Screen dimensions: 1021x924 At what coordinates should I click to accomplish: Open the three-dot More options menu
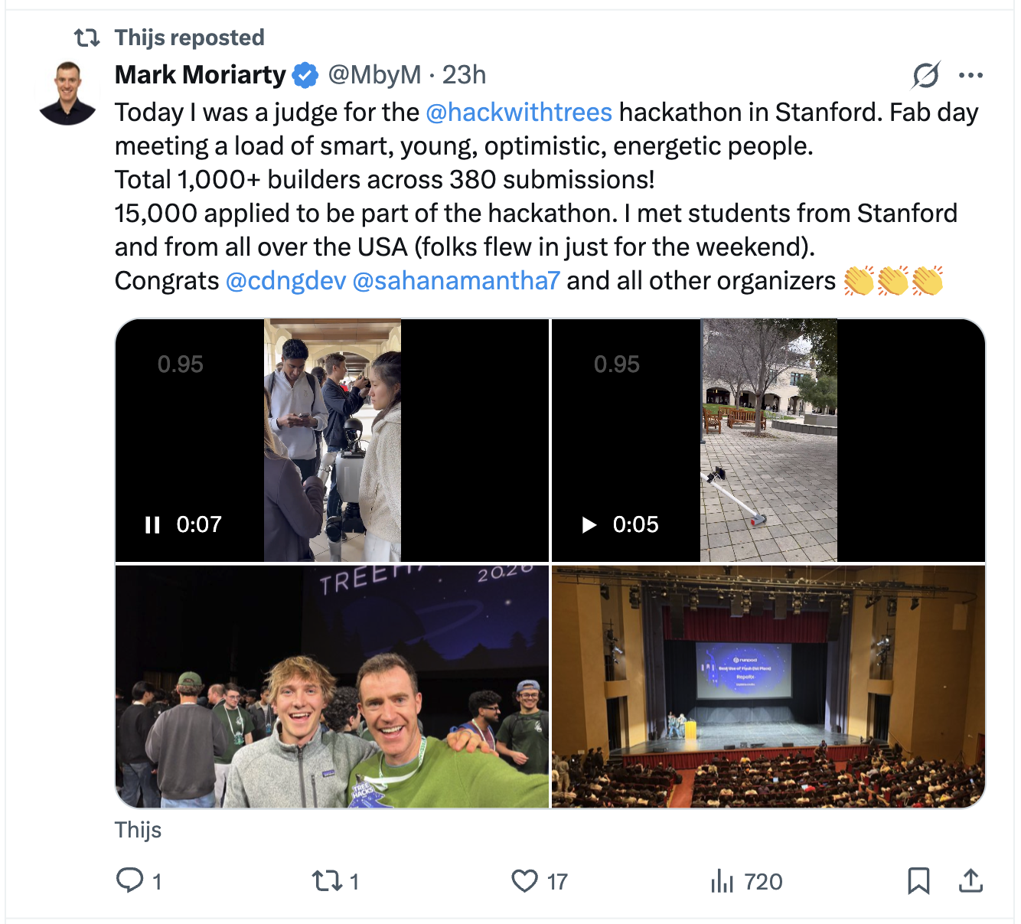coord(970,75)
